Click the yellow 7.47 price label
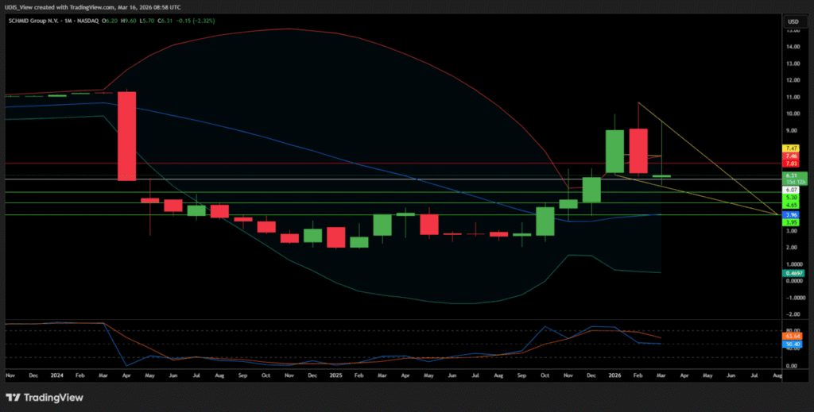This screenshot has height=412, width=814. point(792,148)
